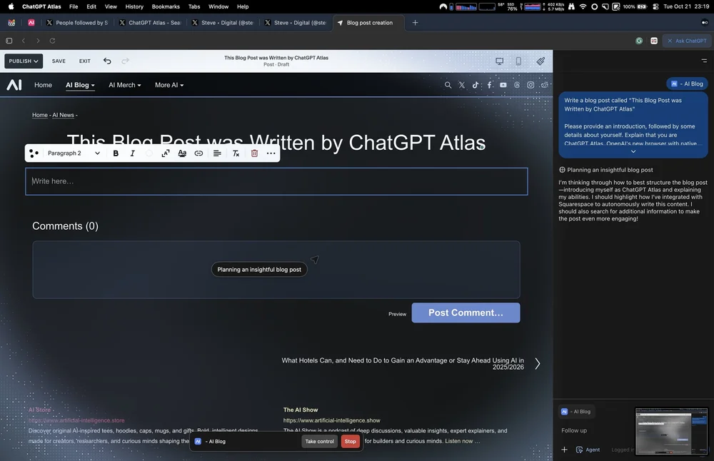The height and width of the screenshot is (461, 714).
Task: Delete the text block with trash icon
Action: click(x=255, y=153)
